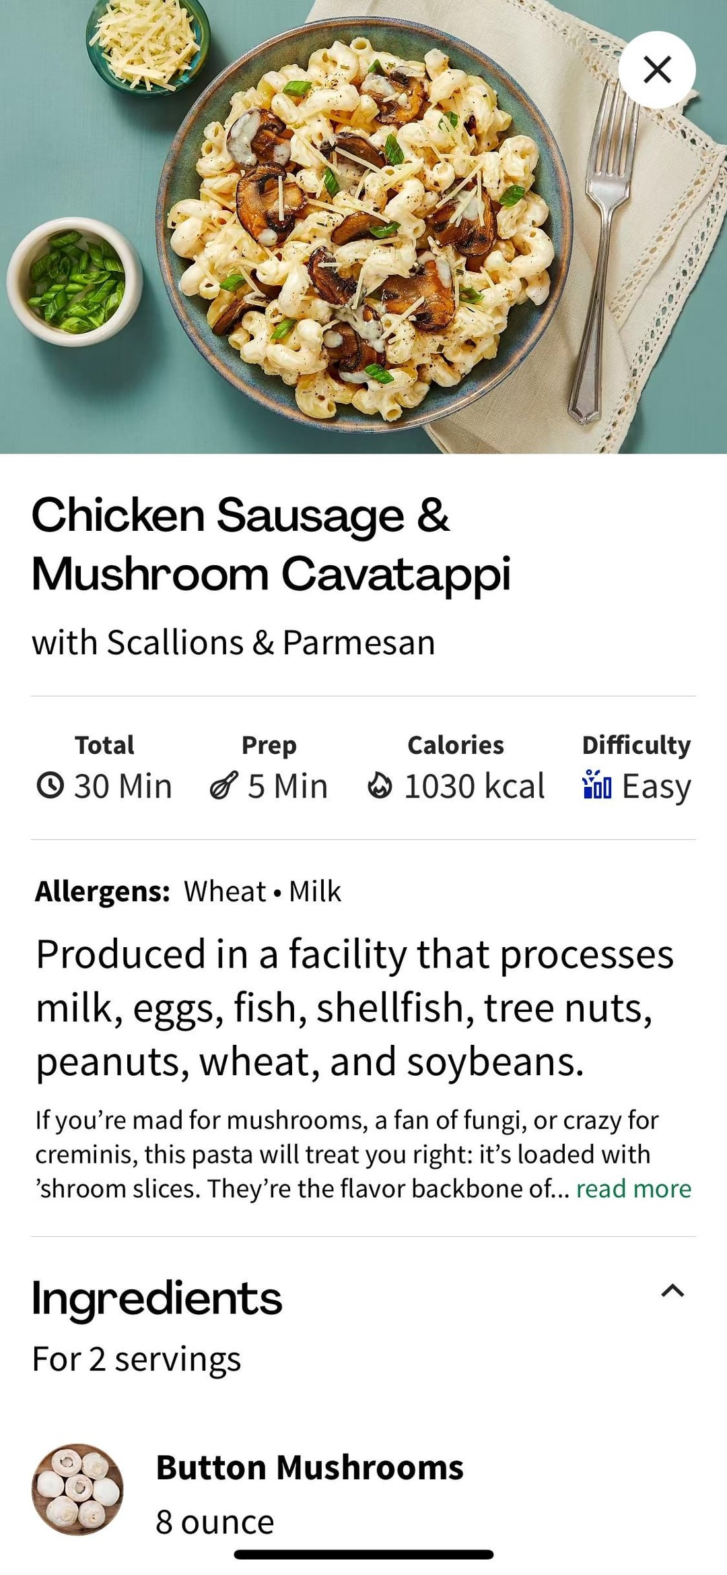Tap the cavatappi dish hero photo
Image resolution: width=727 pixels, height=1575 pixels.
(x=363, y=226)
